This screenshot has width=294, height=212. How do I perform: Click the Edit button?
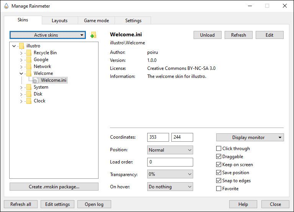(x=269, y=35)
